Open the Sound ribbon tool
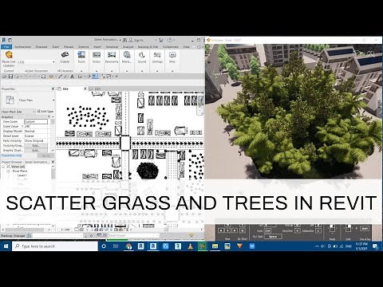Viewport: 383px width, 287px height. (142, 55)
